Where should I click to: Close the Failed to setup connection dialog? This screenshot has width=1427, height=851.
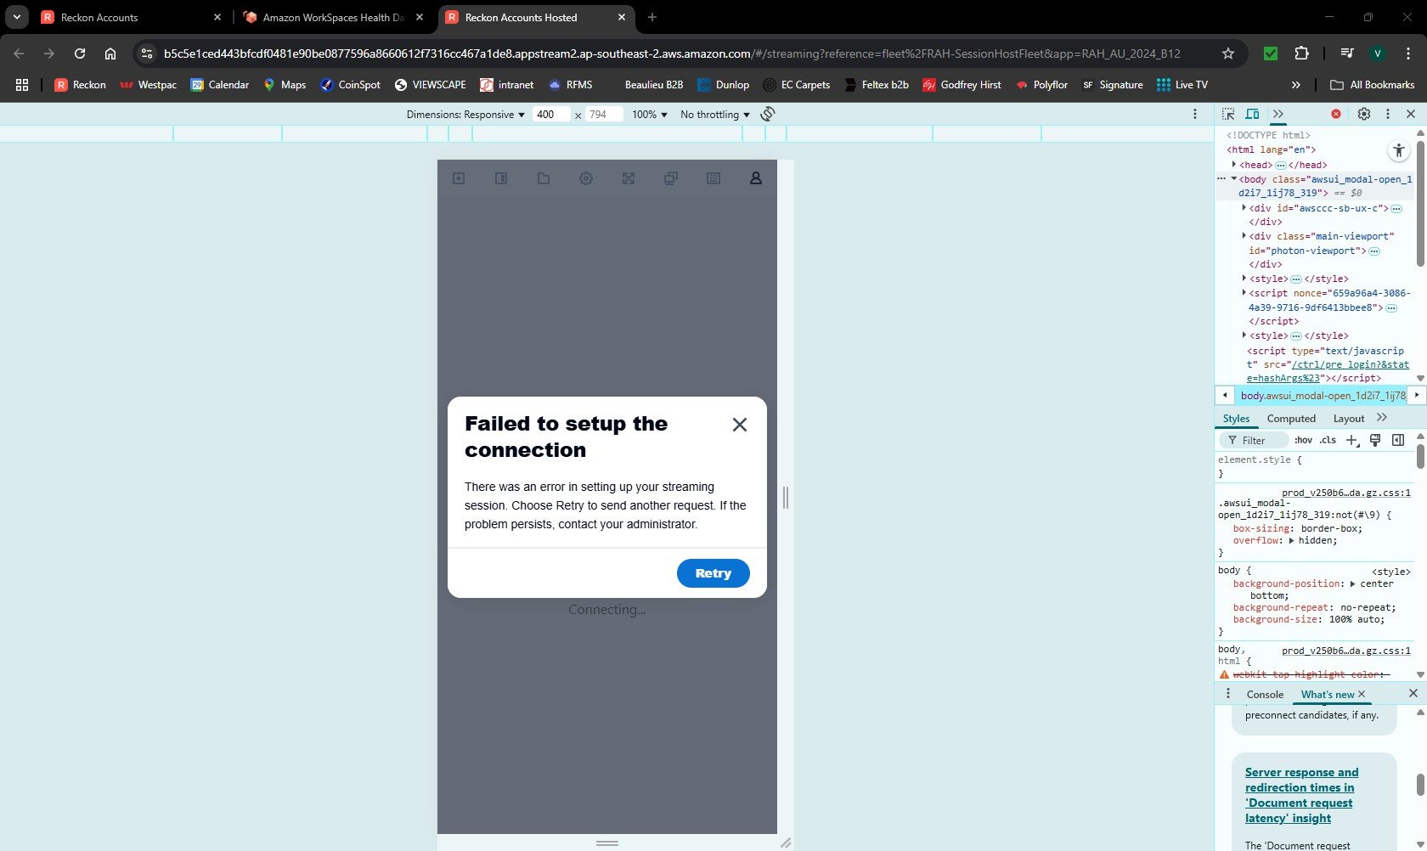click(740, 425)
